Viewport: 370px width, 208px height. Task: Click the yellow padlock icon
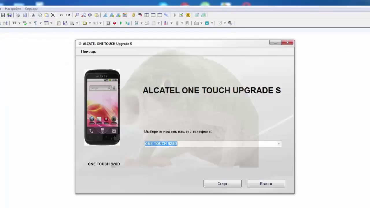(x=133, y=15)
